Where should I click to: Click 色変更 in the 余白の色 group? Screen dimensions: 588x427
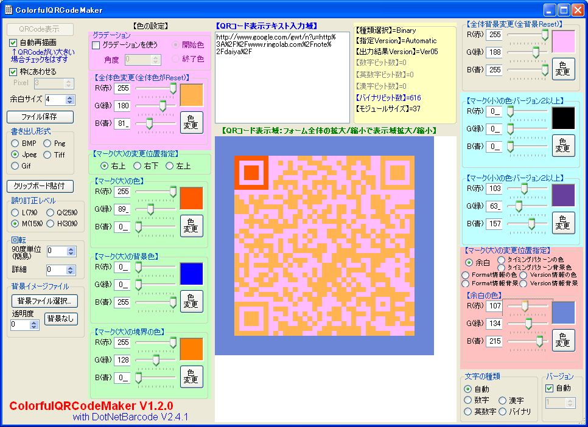coord(564,341)
